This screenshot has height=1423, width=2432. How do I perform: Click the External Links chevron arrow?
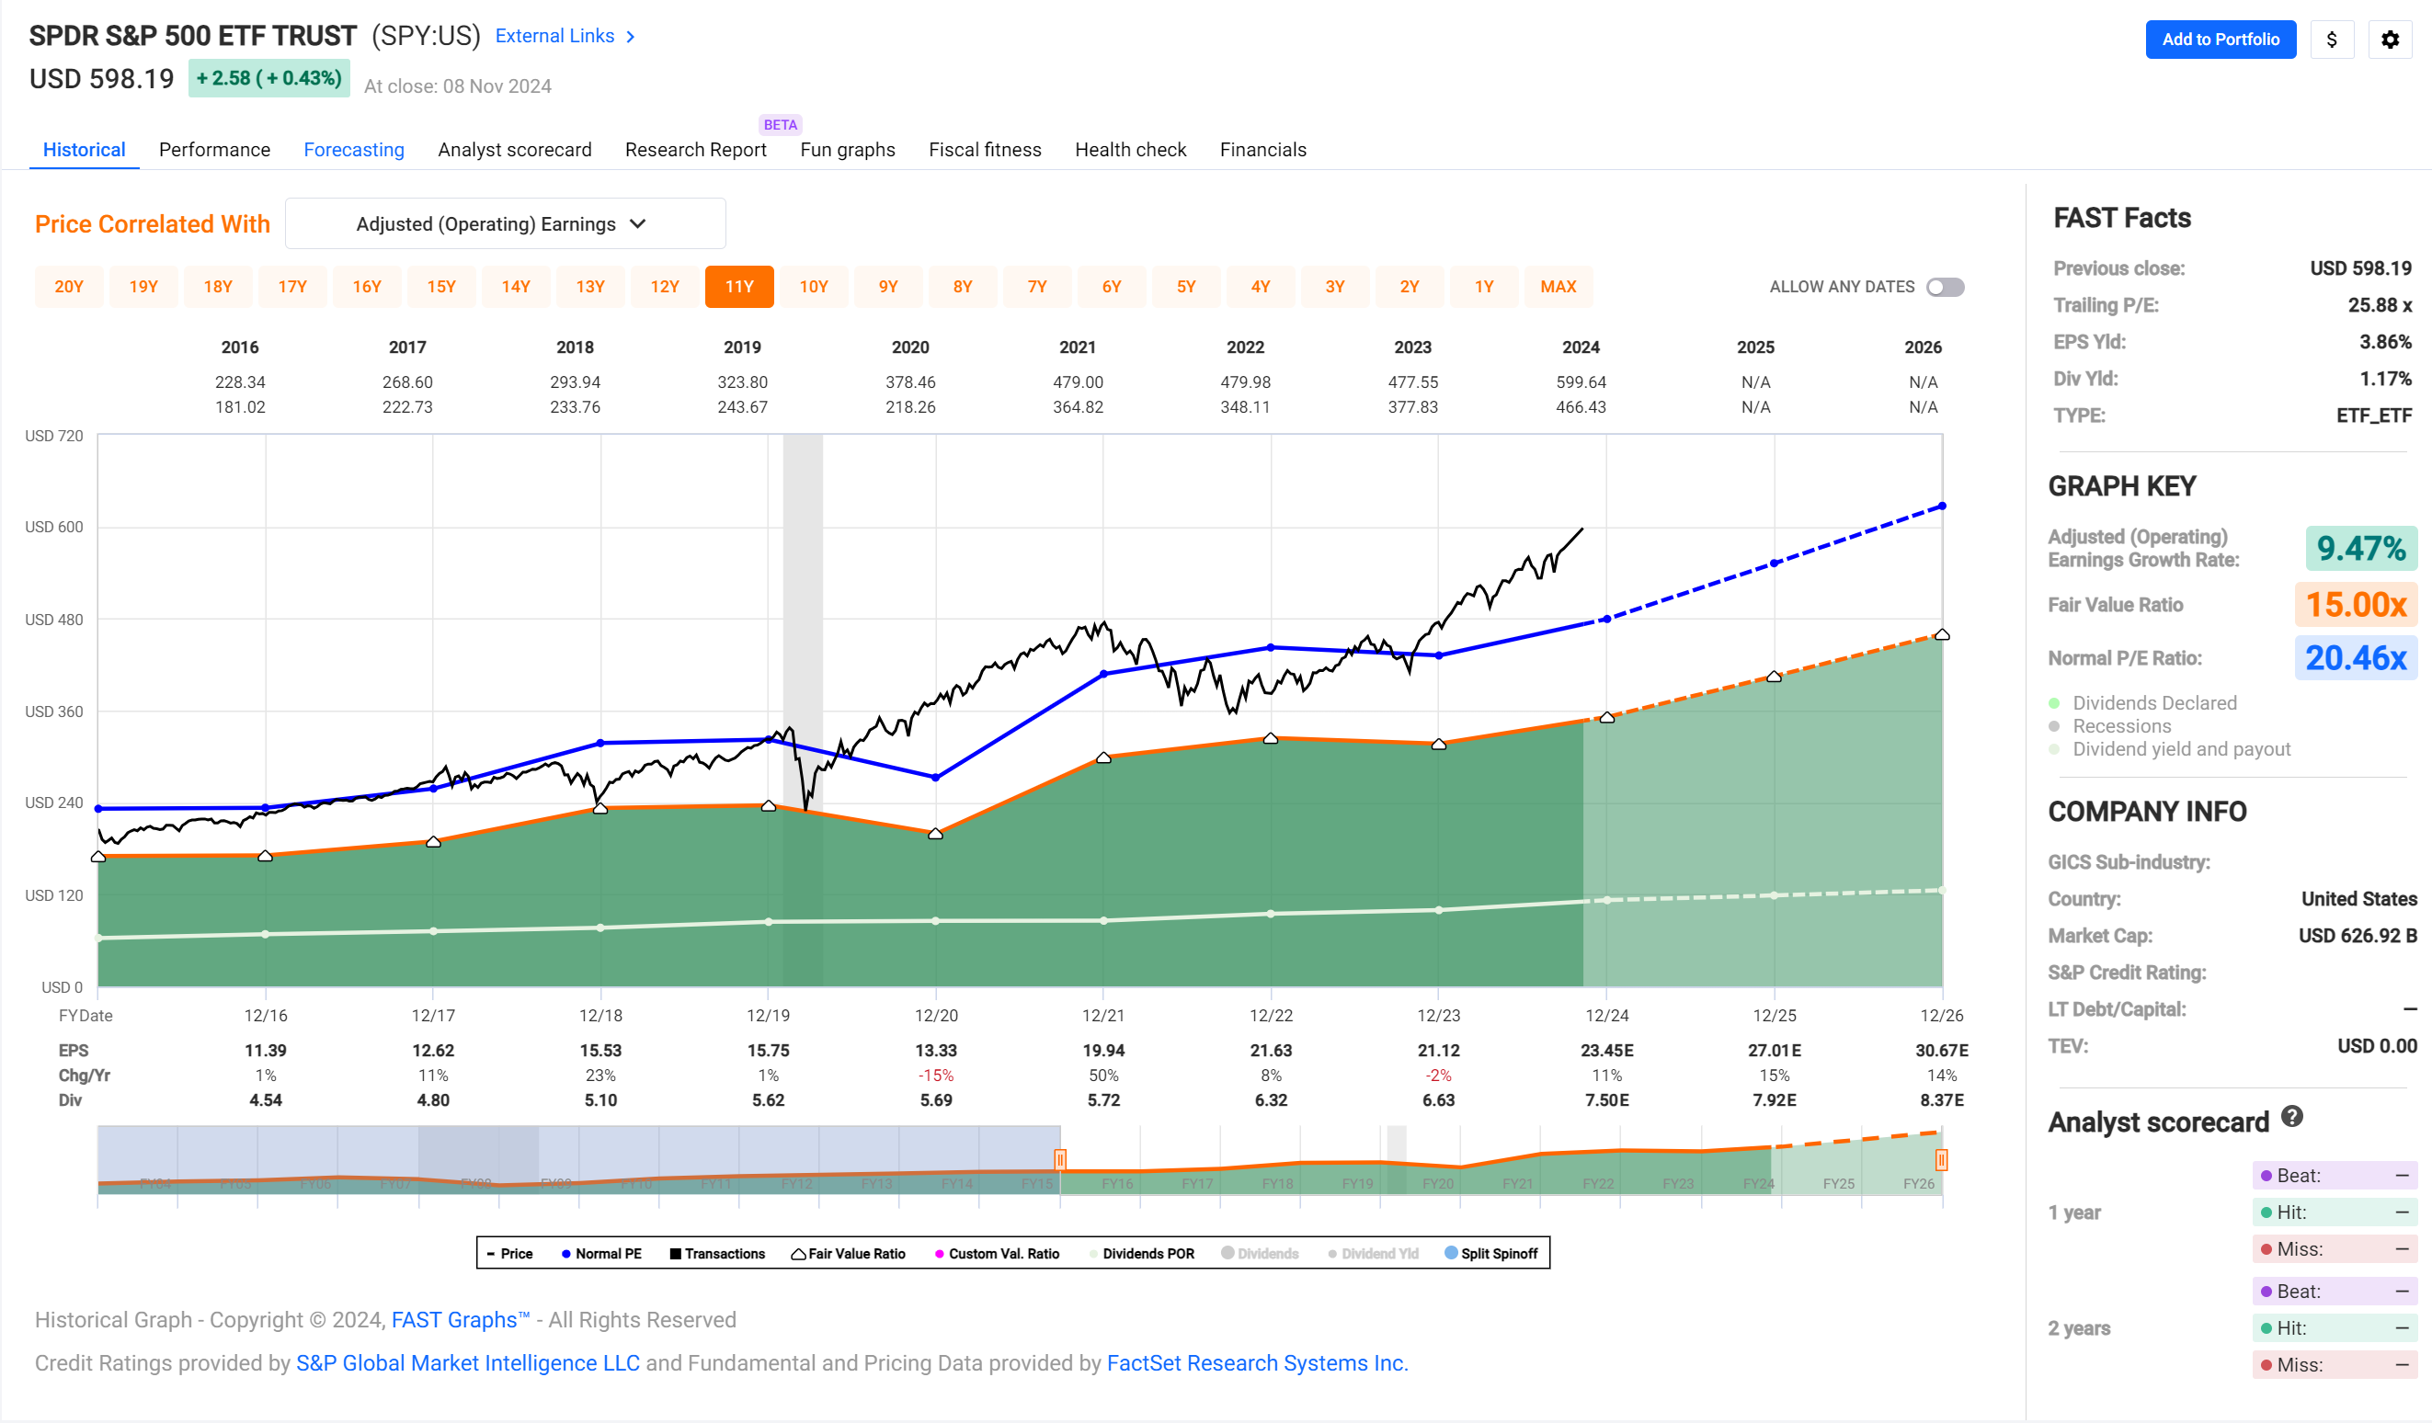pos(631,37)
